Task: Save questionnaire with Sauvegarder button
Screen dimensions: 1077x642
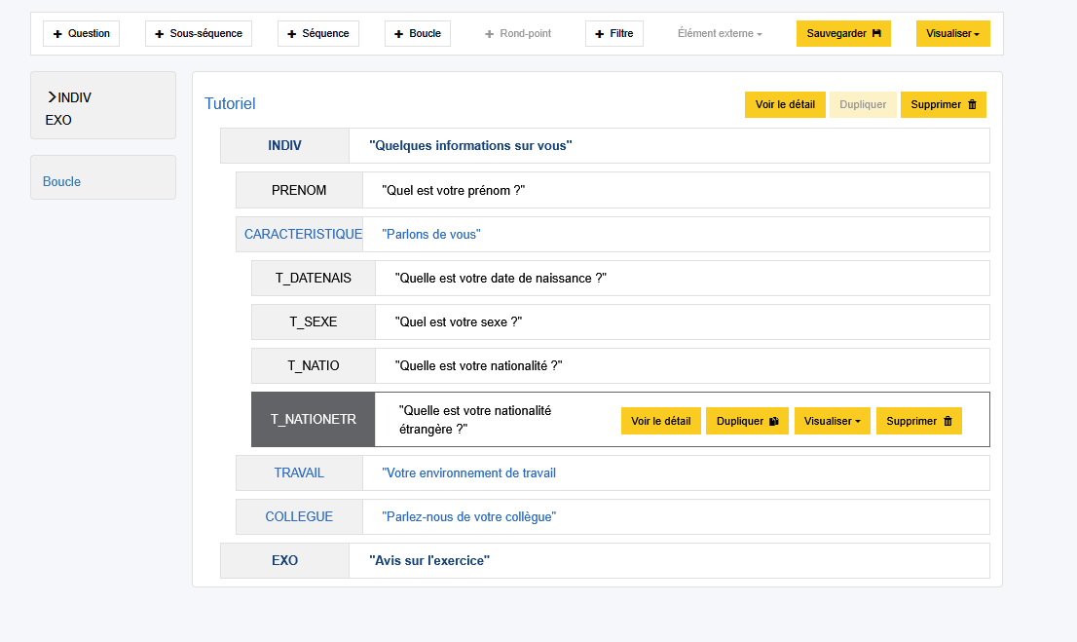Action: [843, 33]
